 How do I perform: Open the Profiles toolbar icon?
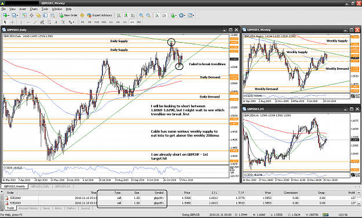tap(15, 16)
